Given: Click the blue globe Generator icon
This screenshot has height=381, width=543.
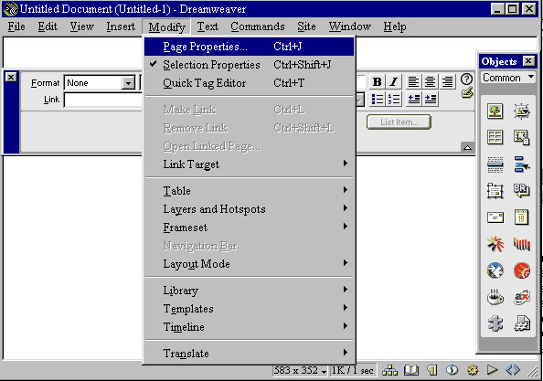Looking at the screenshot, I should click(495, 270).
